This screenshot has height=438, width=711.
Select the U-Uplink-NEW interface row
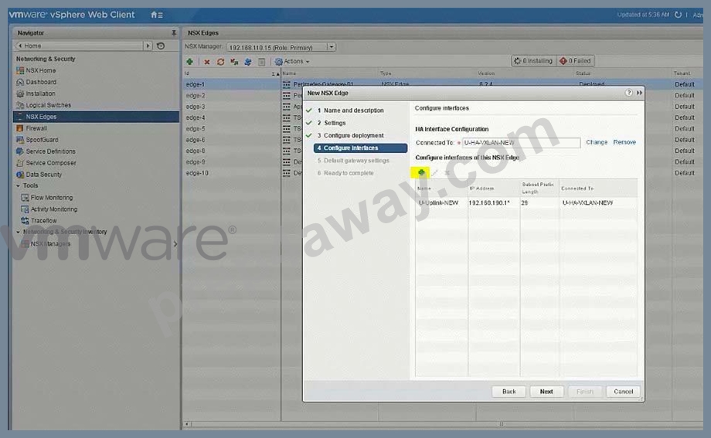coord(526,202)
